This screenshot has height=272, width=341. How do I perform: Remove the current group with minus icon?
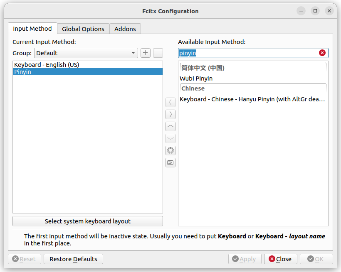tap(158, 53)
